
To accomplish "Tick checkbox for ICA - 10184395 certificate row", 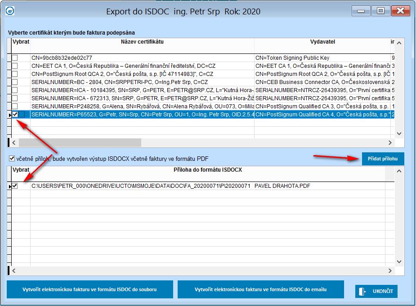I will pos(15,90).
